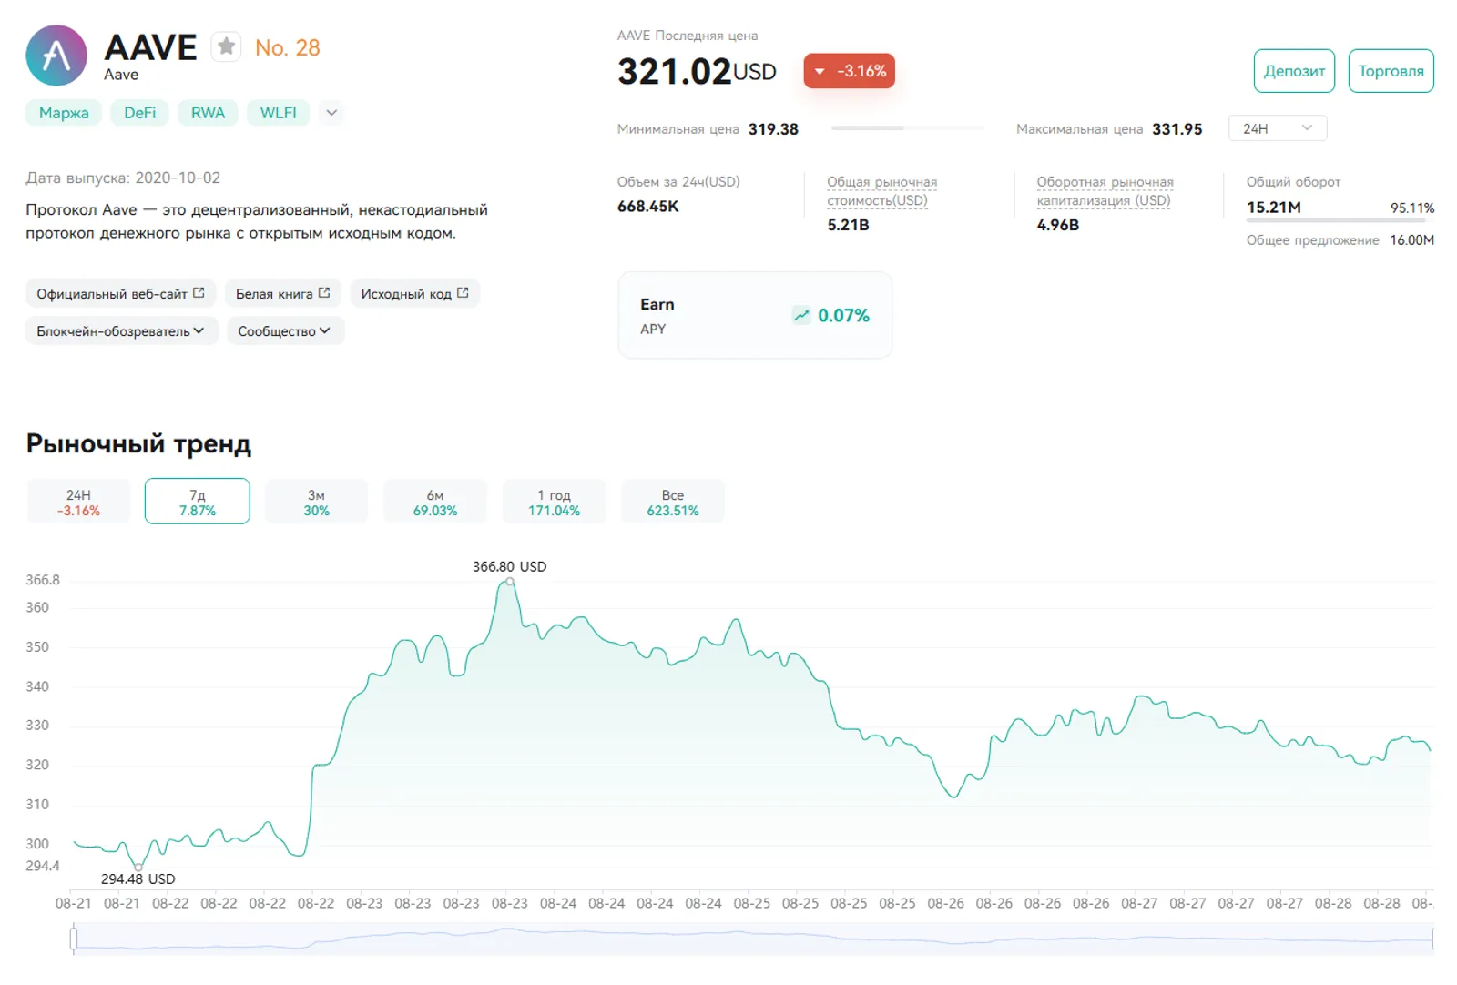The image size is (1457, 985).
Task: Open the 24H price range dropdown
Action: [1278, 128]
